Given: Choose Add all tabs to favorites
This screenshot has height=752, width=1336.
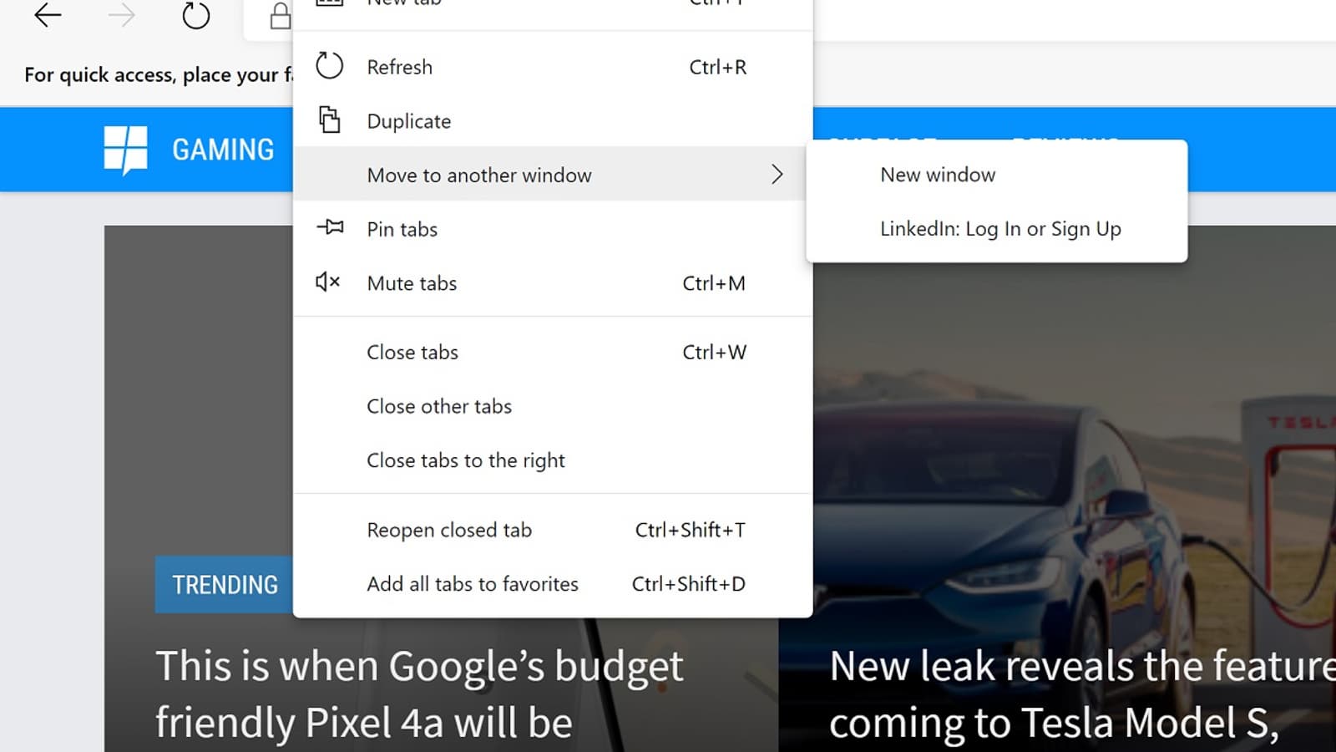Looking at the screenshot, I should pos(473,584).
